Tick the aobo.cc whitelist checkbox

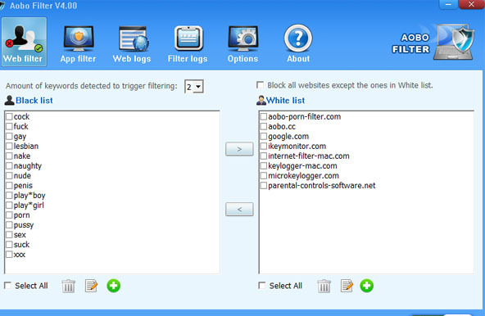point(264,126)
